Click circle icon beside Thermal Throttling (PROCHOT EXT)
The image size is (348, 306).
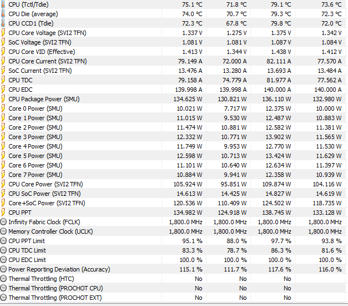point(3,298)
